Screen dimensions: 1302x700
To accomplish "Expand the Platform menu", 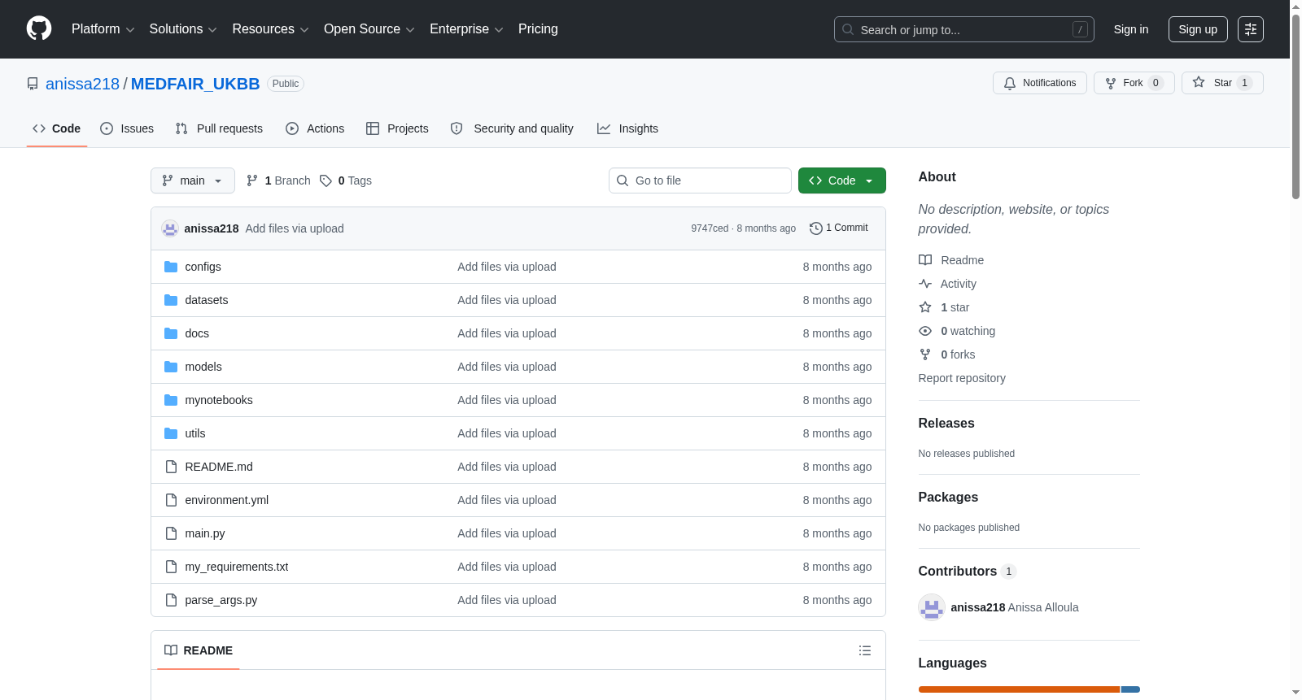I will coord(103,29).
